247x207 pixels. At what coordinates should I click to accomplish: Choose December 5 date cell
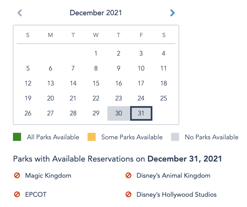[x=28, y=69]
